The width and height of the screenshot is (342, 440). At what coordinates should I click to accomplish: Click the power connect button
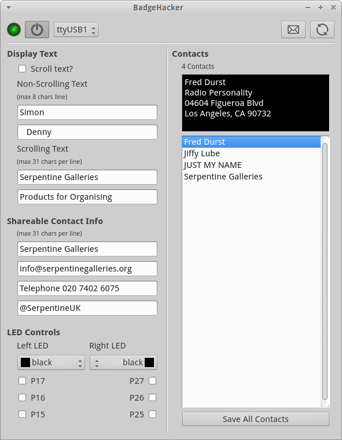tap(37, 30)
